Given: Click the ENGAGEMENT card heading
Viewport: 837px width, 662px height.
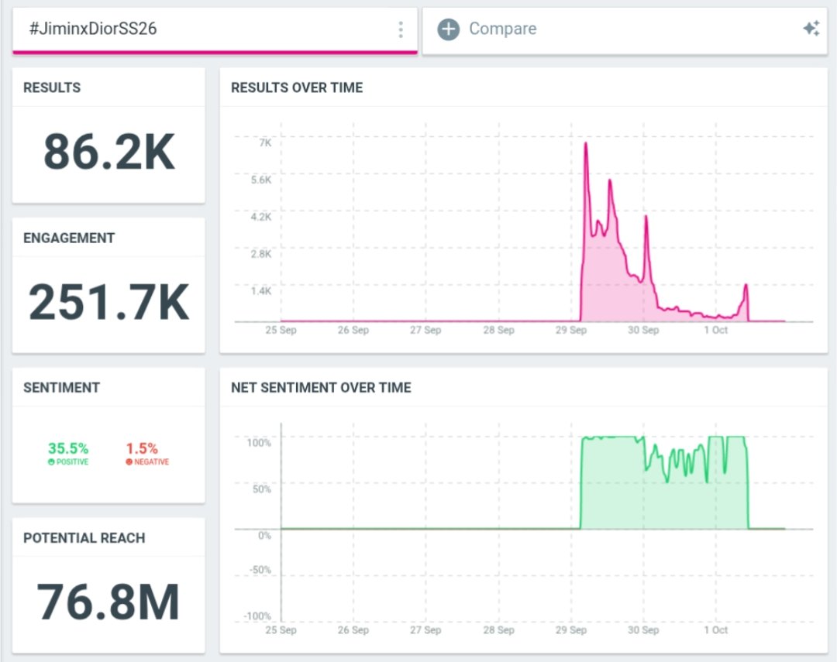Looking at the screenshot, I should pos(69,238).
